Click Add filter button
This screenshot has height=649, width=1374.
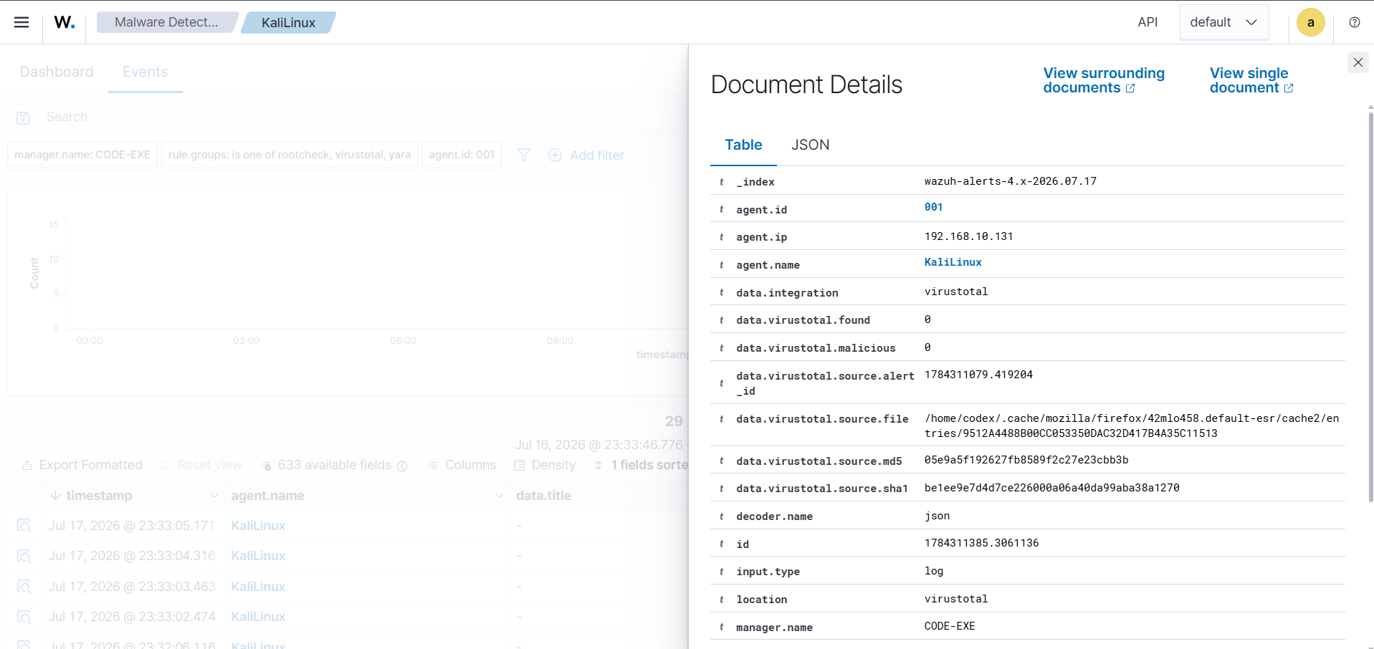coord(586,155)
